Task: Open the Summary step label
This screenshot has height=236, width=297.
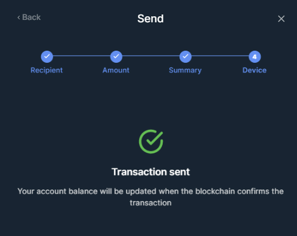Action: pyautogui.click(x=185, y=70)
